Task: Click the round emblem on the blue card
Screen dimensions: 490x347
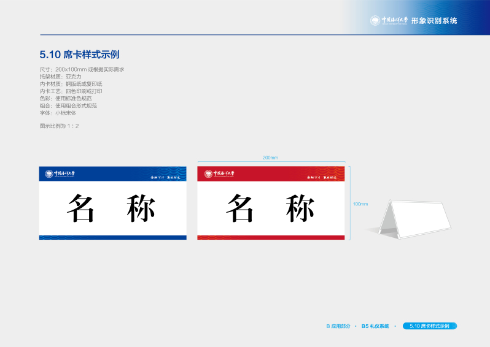Action: [x=49, y=174]
